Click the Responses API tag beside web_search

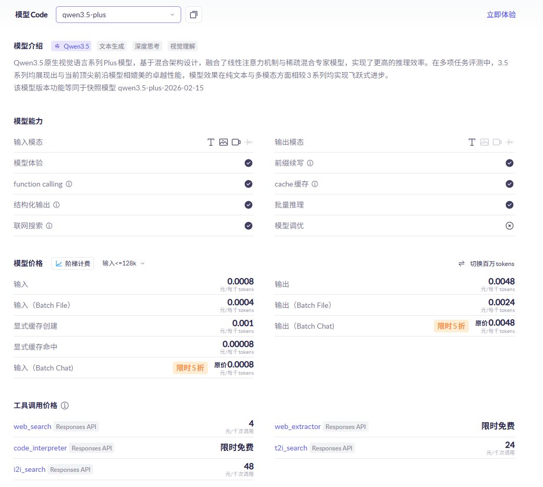click(76, 427)
